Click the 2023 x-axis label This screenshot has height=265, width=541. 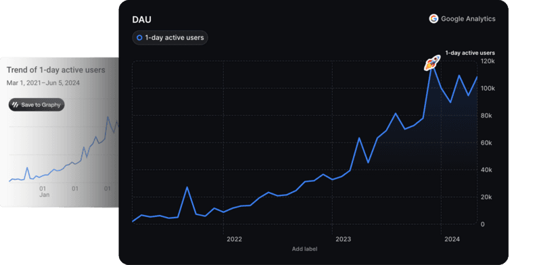[x=343, y=239]
